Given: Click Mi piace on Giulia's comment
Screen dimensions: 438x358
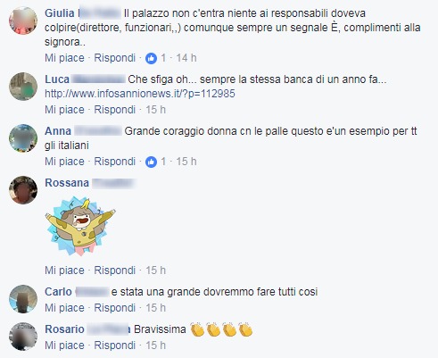Looking at the screenshot, I should [x=64, y=58].
